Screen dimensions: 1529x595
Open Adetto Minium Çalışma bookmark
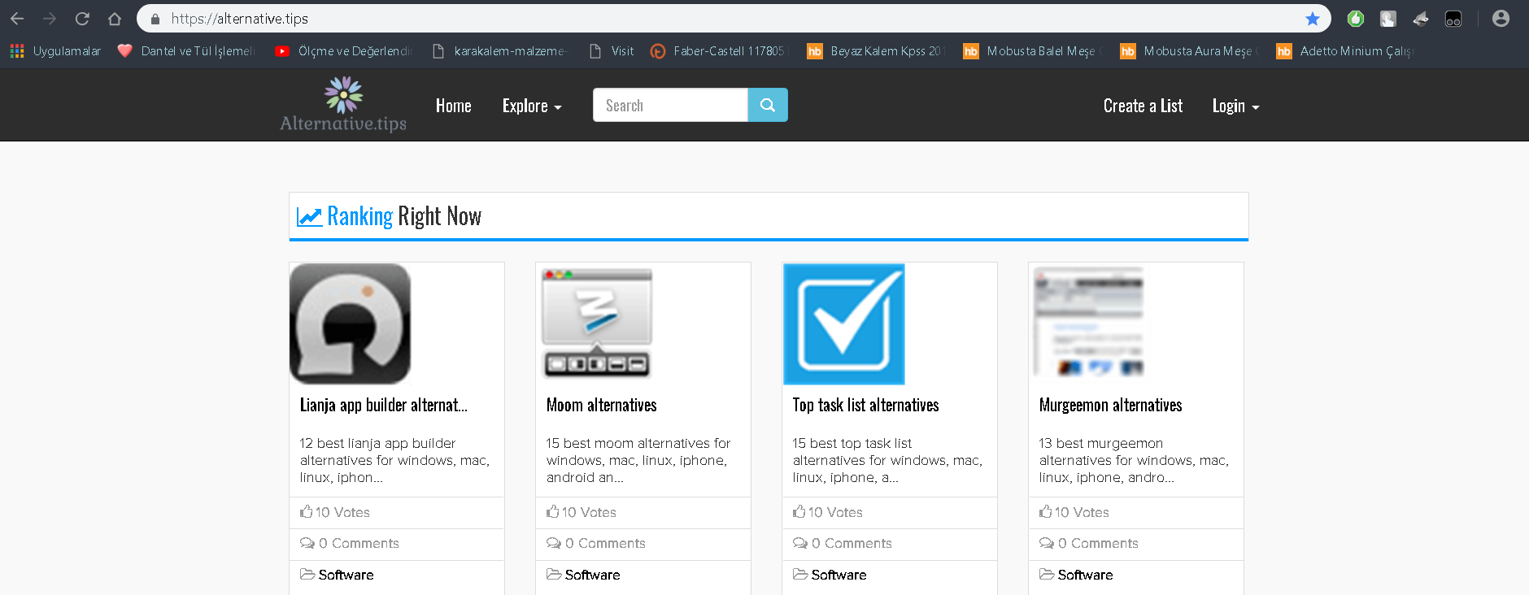click(1345, 51)
